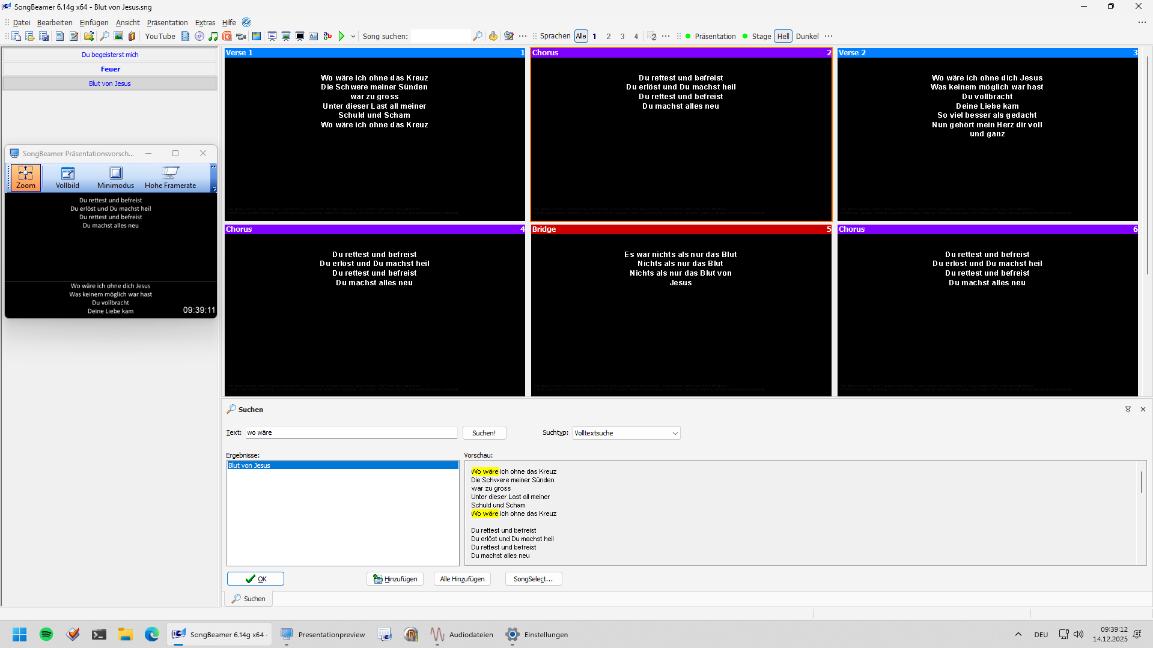Toggle the Hell brightness mode button
The image size is (1153, 648).
pos(783,37)
